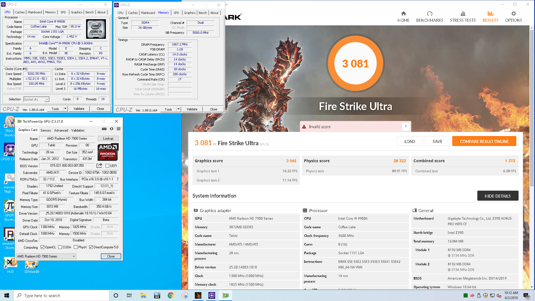
Task: Click the Lookup button in GPU-Z
Action: (x=108, y=139)
